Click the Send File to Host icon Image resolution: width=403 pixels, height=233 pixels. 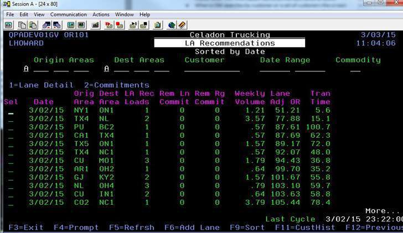(46, 25)
